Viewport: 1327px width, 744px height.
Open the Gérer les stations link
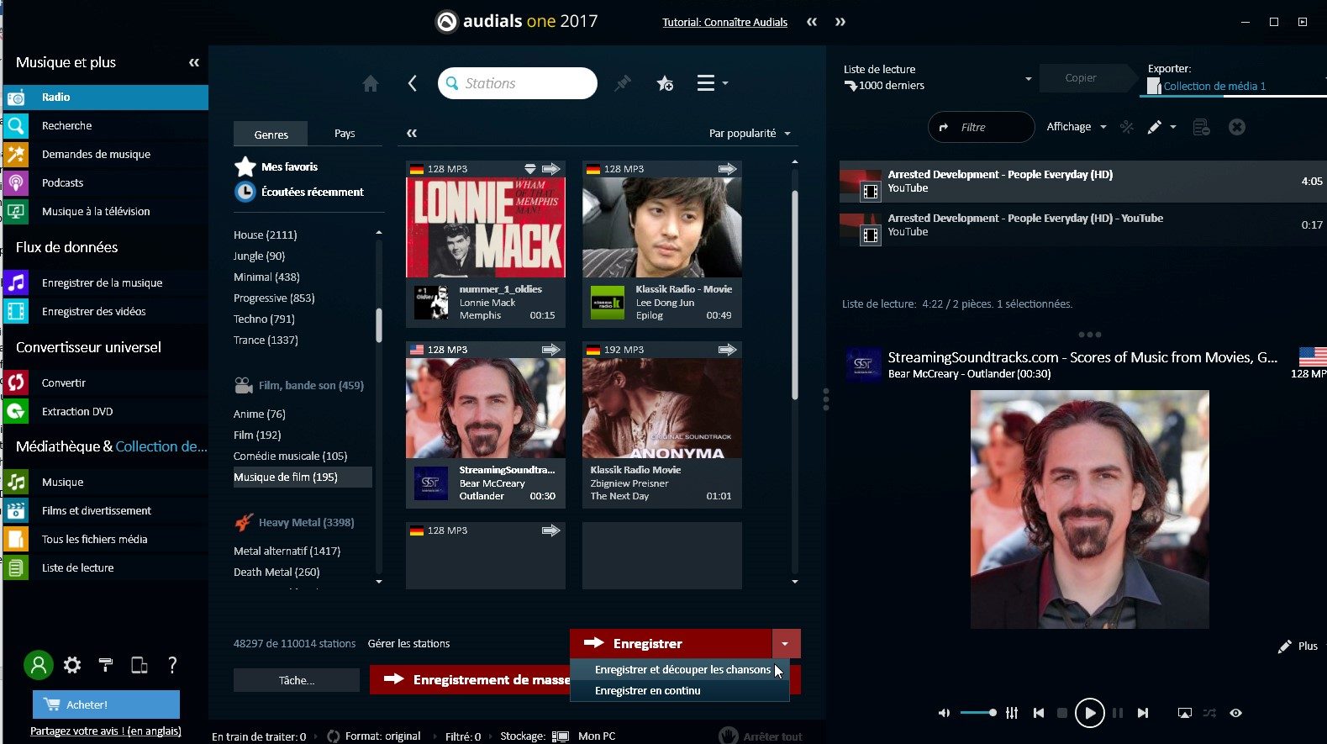tap(408, 644)
